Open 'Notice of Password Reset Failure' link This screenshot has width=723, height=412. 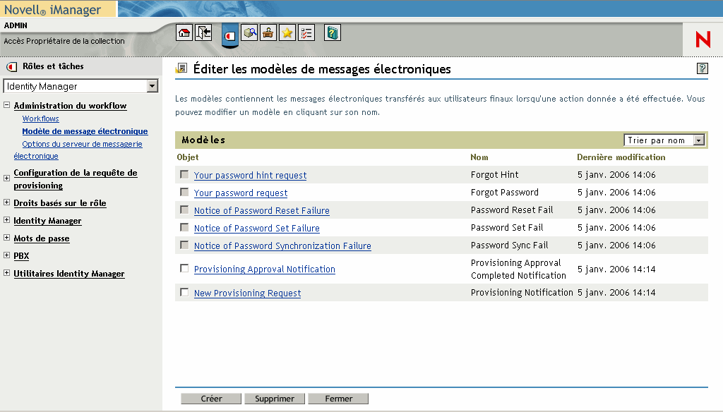click(262, 211)
